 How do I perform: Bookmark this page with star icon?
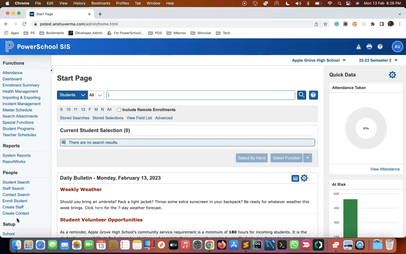pos(325,24)
